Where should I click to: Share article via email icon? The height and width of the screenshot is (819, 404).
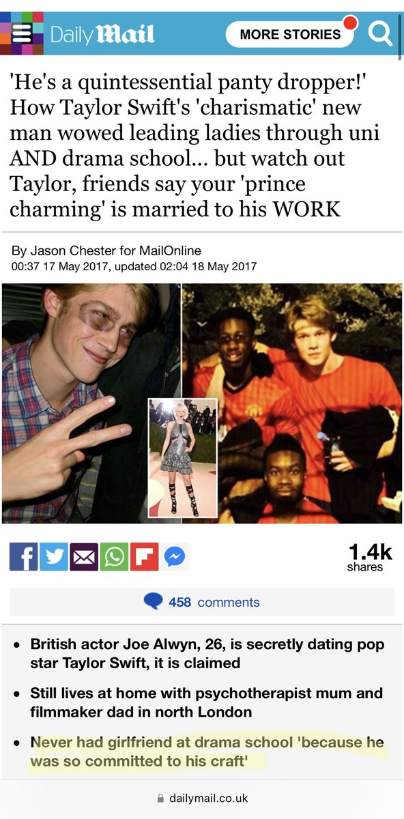click(x=83, y=556)
